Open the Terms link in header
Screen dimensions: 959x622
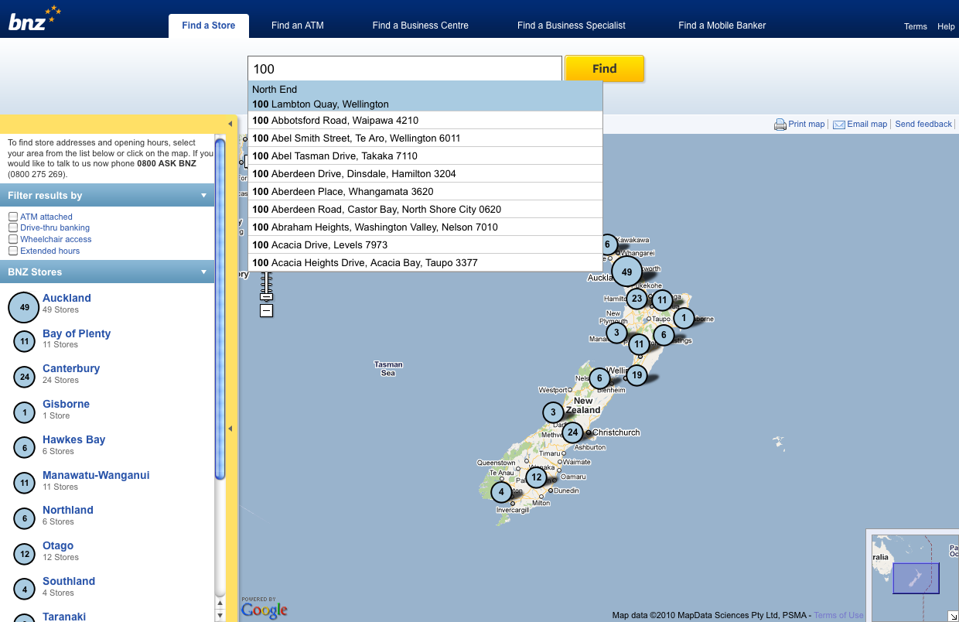pyautogui.click(x=916, y=26)
